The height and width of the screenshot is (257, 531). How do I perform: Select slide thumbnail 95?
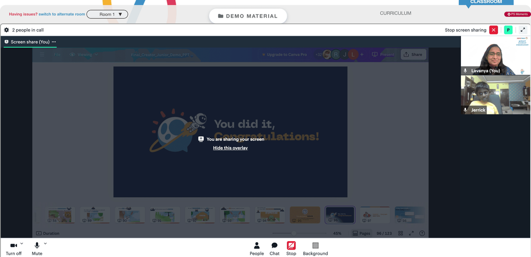tap(305, 215)
